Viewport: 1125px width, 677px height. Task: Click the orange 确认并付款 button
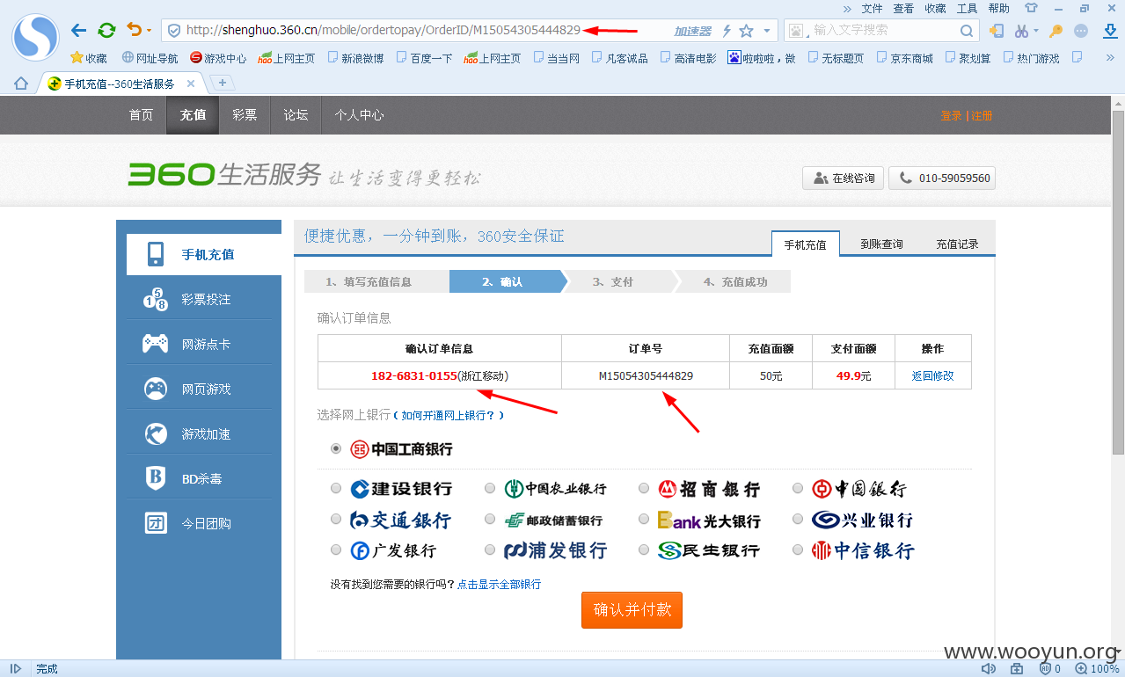coord(632,610)
